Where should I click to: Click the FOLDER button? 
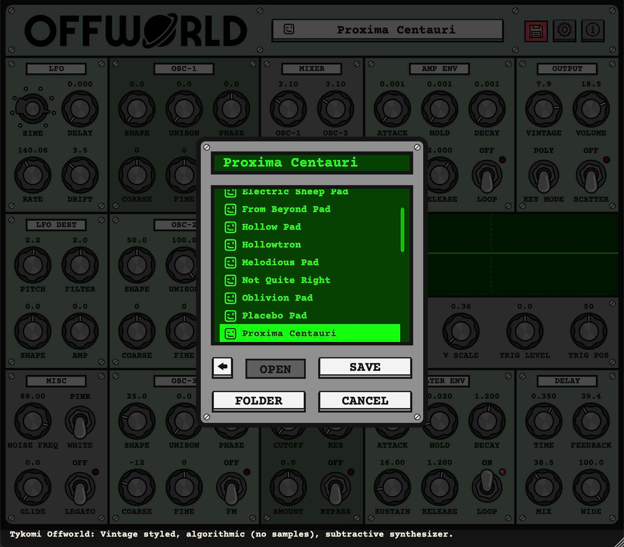click(259, 401)
